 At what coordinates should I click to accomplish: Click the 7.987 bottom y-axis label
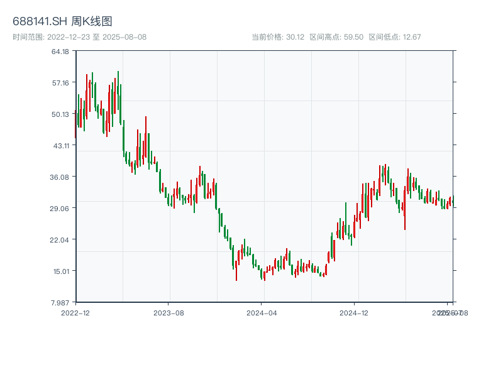(60, 302)
